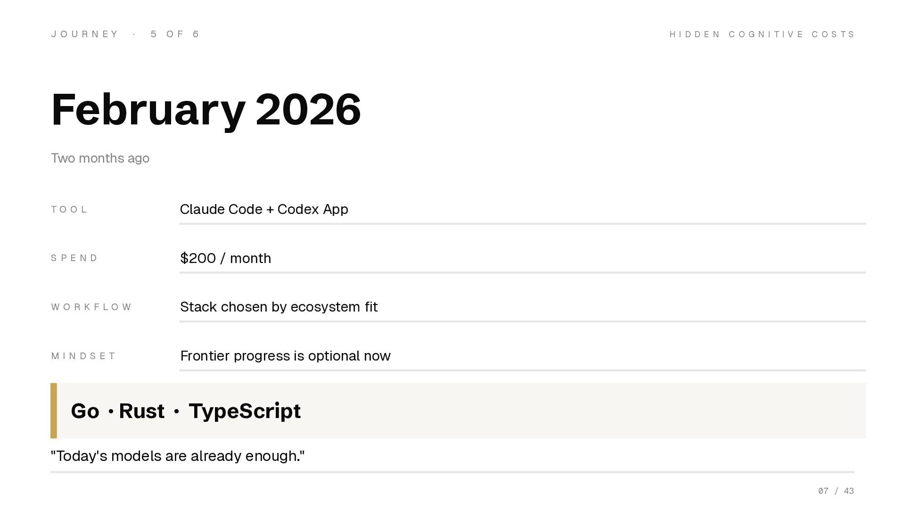Click the "WORKFLOW" row label
Viewport: 905px width, 509px height.
(91, 307)
